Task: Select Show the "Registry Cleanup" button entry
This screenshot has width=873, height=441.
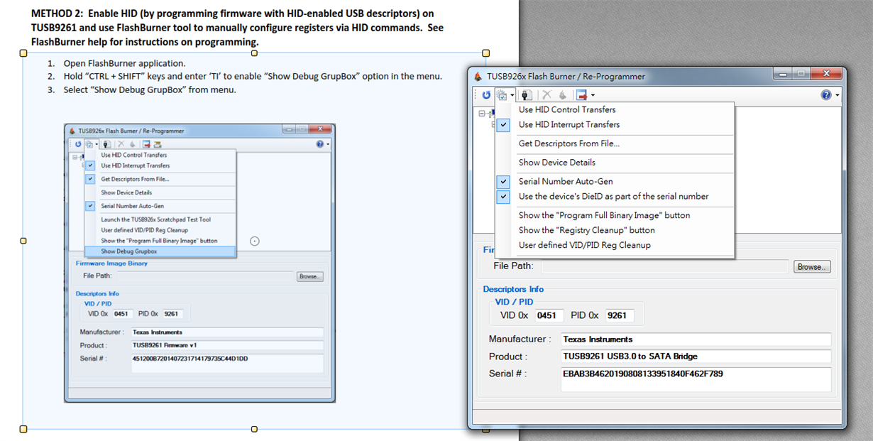Action: 587,230
